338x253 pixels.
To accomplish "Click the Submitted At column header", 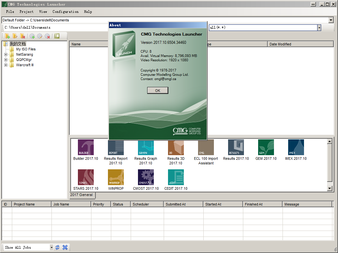I will click(184, 204).
